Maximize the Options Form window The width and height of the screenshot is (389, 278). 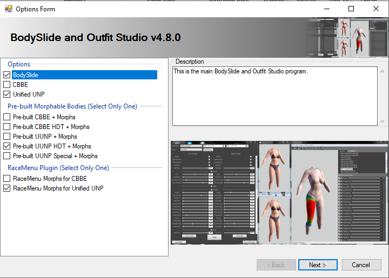coord(351,9)
